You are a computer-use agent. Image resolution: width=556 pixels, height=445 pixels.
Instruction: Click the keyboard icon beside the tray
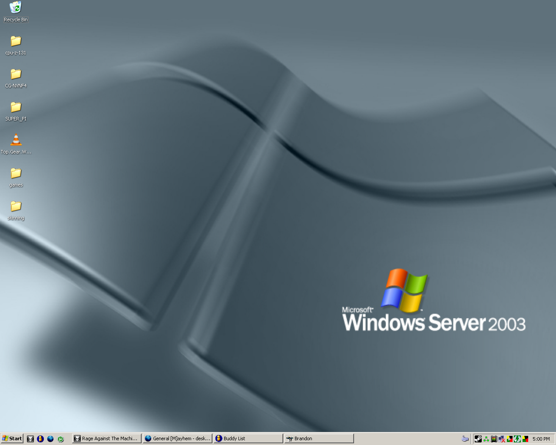tap(465, 439)
